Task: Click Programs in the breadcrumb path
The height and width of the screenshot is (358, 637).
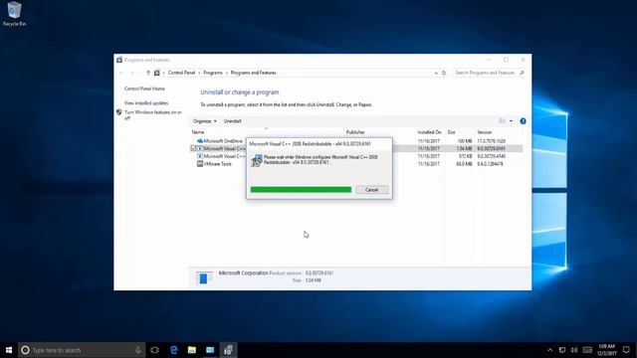Action: click(x=213, y=73)
